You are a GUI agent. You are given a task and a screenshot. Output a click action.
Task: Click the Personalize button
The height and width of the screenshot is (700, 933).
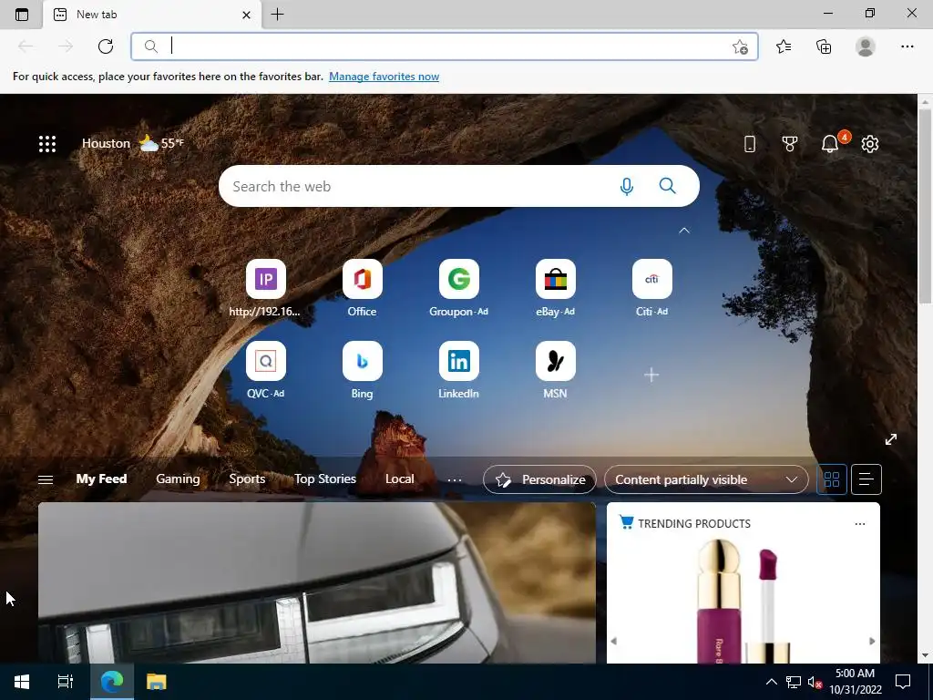[539, 479]
